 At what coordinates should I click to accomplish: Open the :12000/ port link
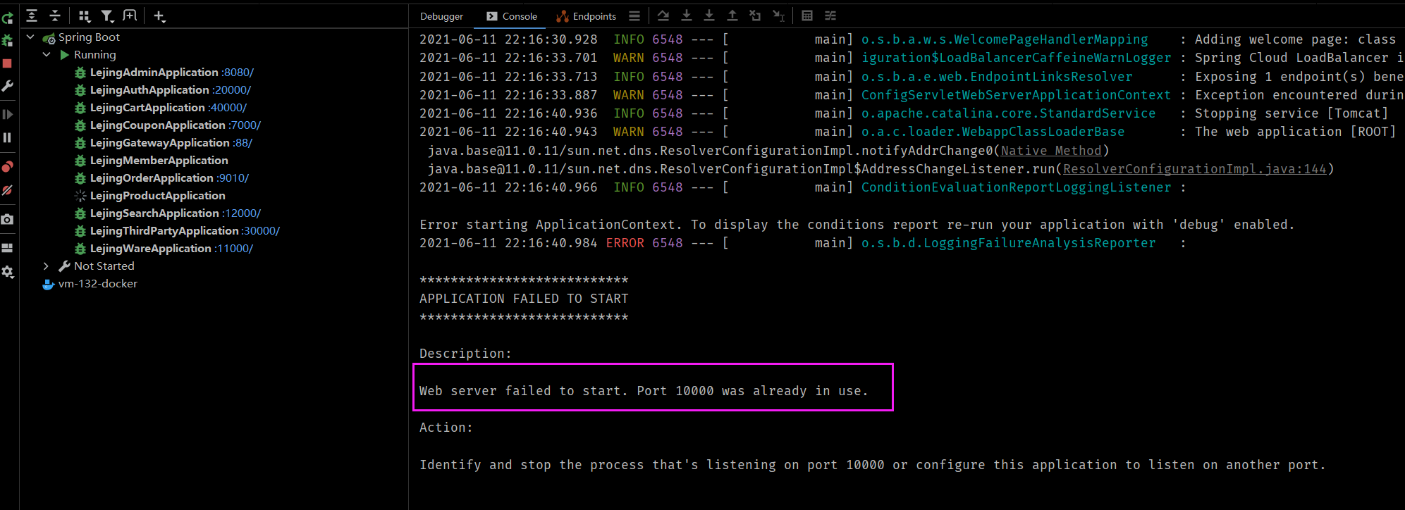pos(242,213)
